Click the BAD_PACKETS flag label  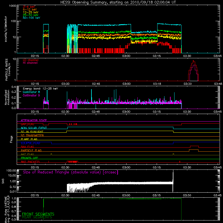(x=30, y=162)
